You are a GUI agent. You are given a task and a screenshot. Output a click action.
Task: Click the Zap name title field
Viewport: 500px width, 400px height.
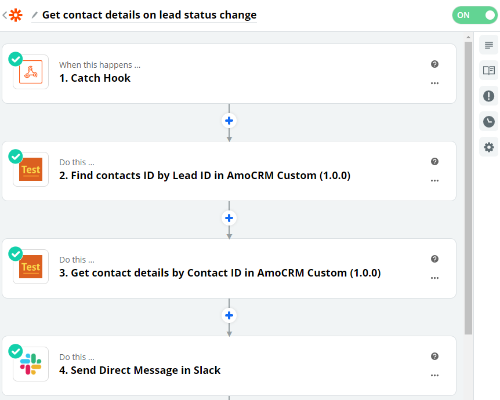point(149,15)
